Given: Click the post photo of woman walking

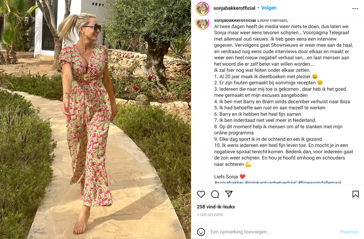Looking at the screenshot, I should point(96,119).
